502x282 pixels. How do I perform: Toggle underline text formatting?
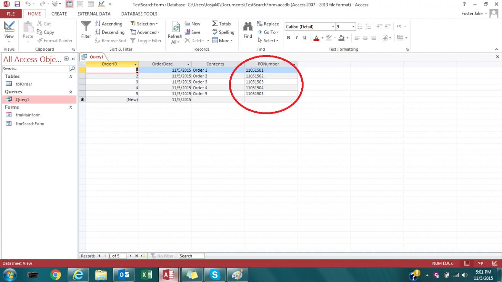(x=305, y=38)
